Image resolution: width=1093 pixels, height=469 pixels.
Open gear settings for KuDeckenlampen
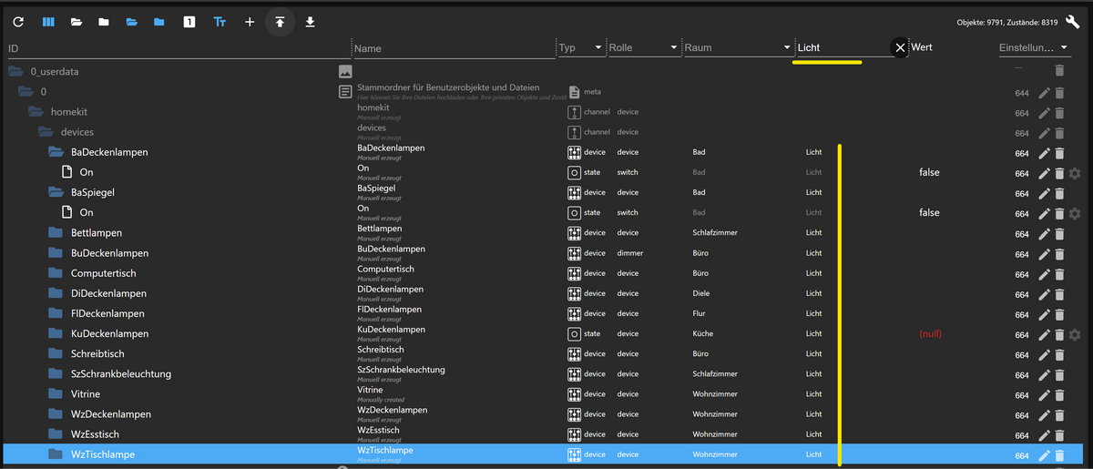point(1075,334)
